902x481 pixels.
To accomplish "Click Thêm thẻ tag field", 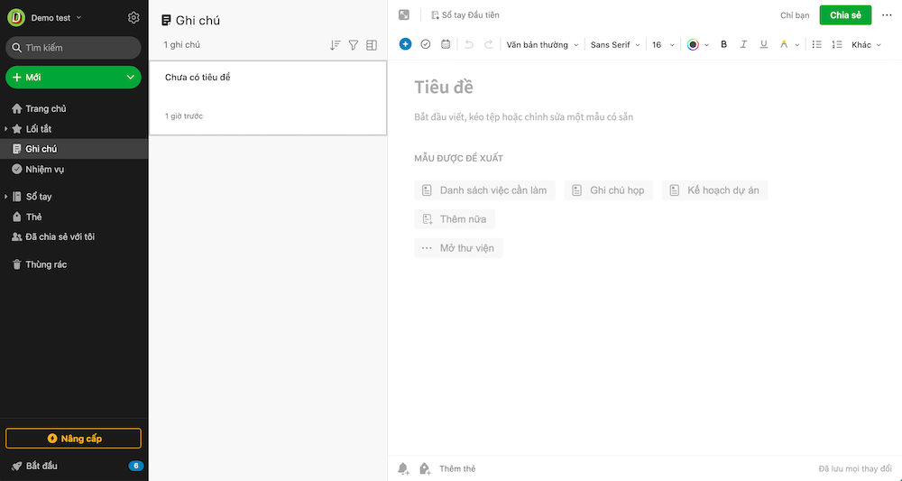I will tap(457, 469).
